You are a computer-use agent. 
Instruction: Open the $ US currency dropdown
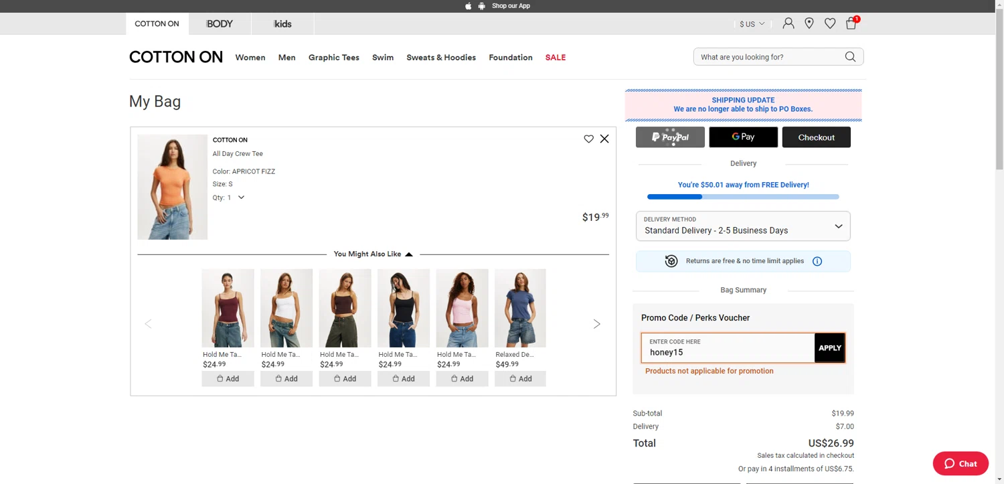point(752,24)
